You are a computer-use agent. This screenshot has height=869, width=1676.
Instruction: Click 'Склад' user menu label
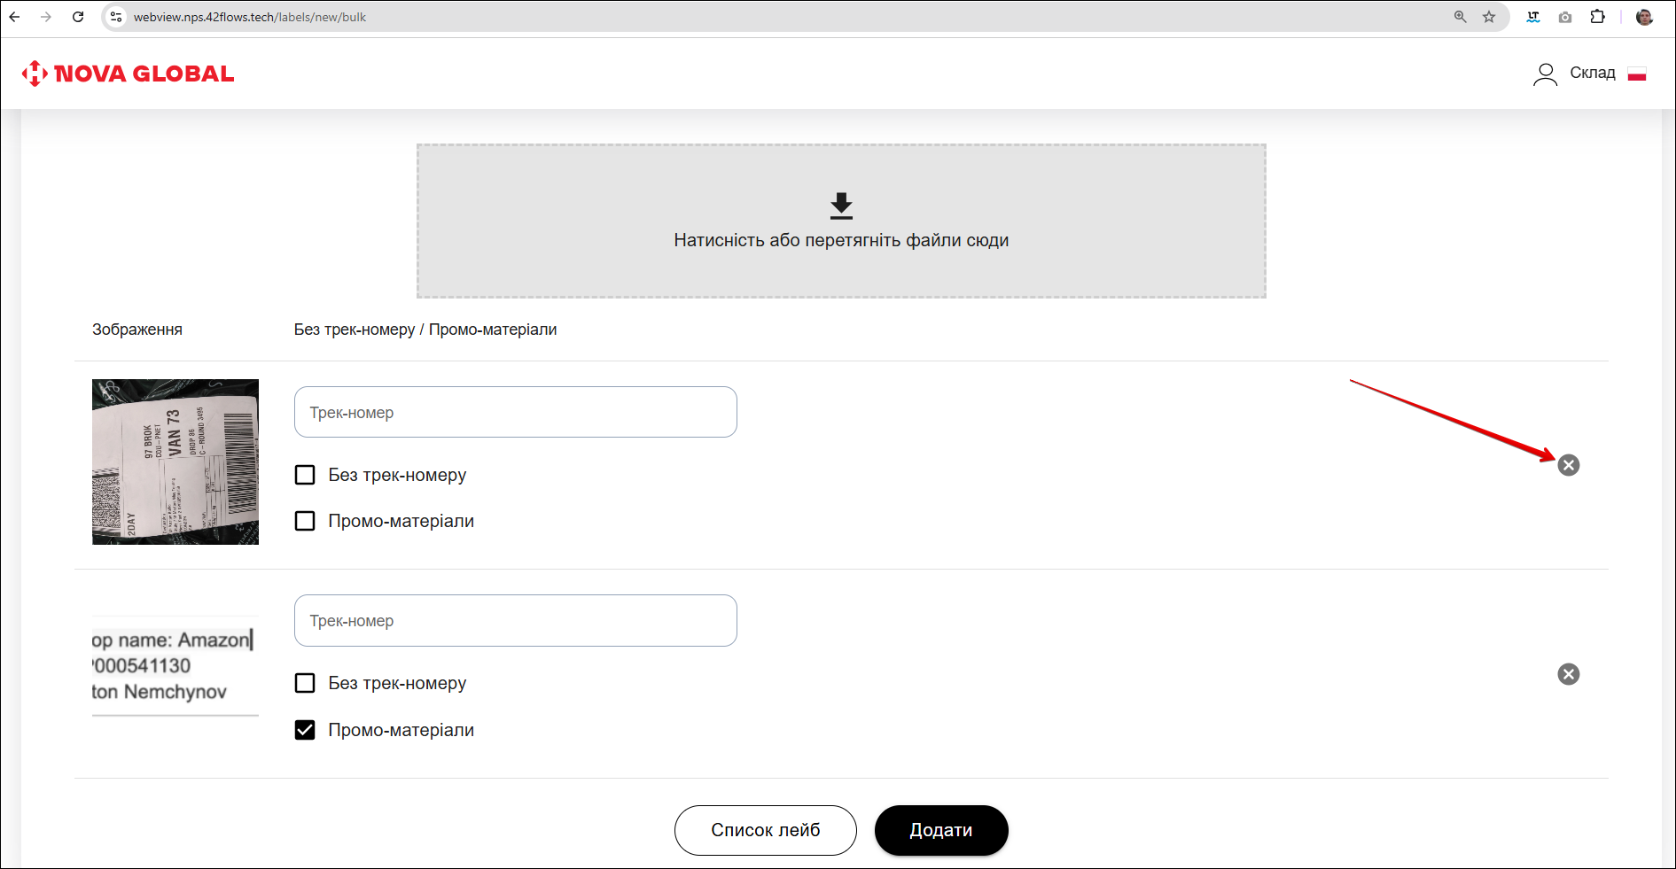(x=1592, y=73)
